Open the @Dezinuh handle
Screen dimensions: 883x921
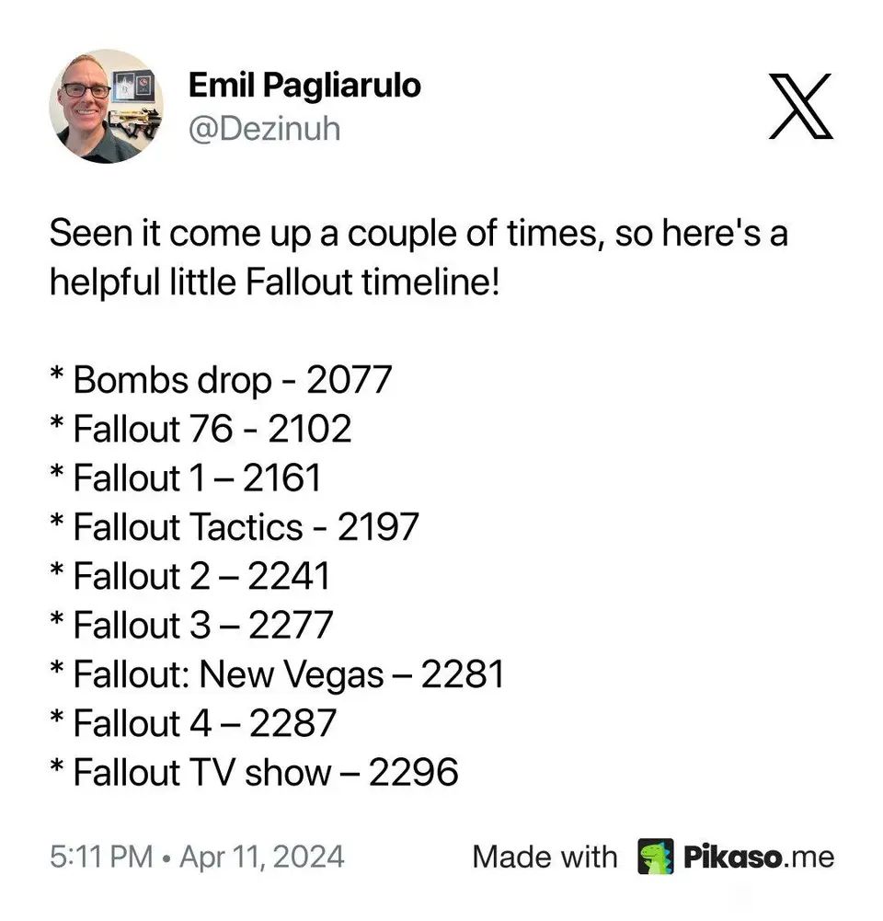click(x=264, y=129)
